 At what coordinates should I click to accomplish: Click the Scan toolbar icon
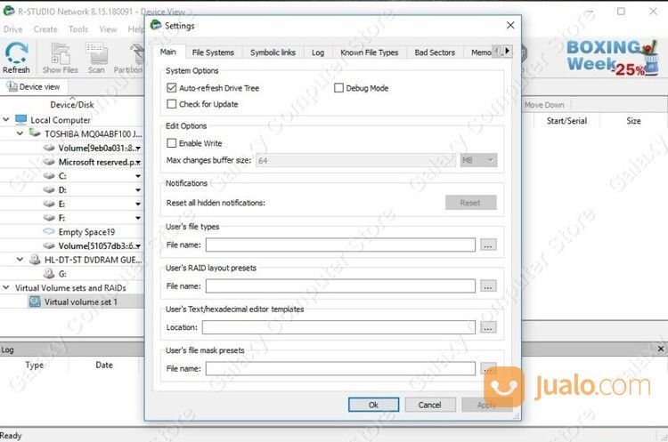[96, 58]
